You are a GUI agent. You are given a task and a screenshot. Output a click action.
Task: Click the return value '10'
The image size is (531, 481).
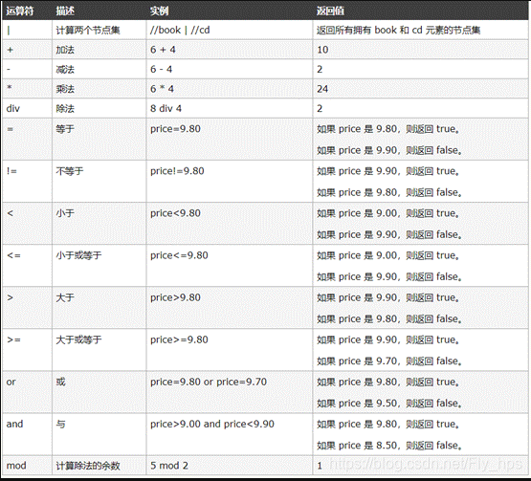pyautogui.click(x=322, y=50)
